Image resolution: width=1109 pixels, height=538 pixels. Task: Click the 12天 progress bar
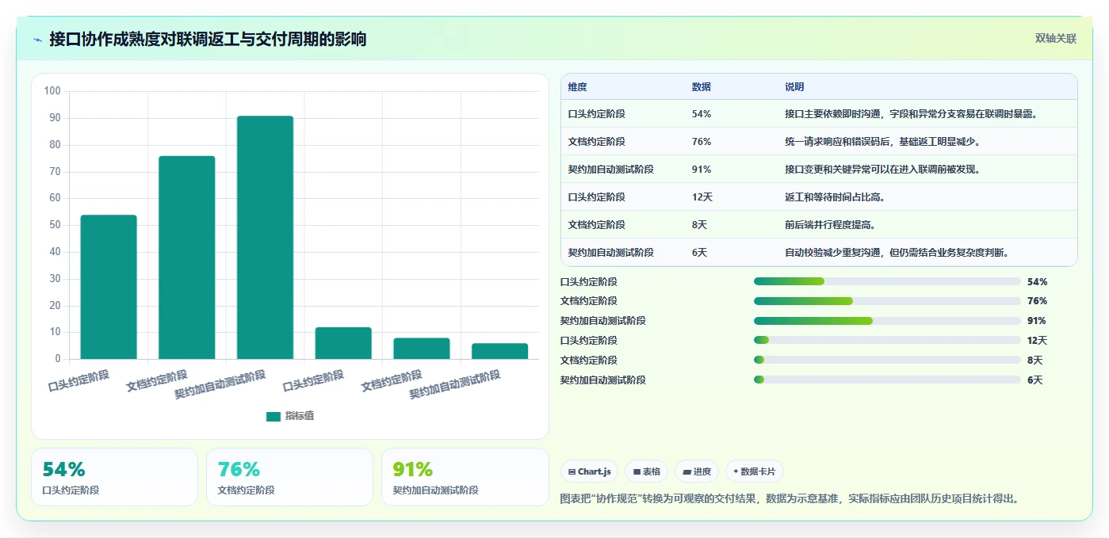pyautogui.click(x=887, y=340)
